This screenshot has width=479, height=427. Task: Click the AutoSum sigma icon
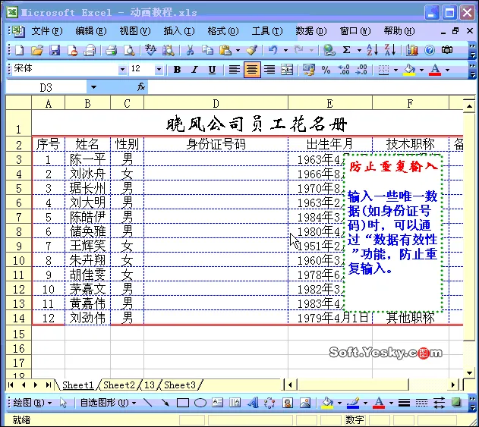(346, 50)
